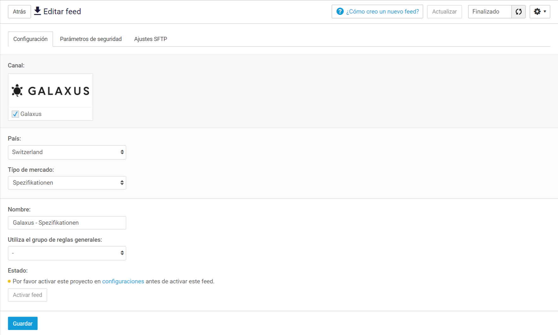Switch to the Configuración tab
The height and width of the screenshot is (335, 558).
[30, 39]
